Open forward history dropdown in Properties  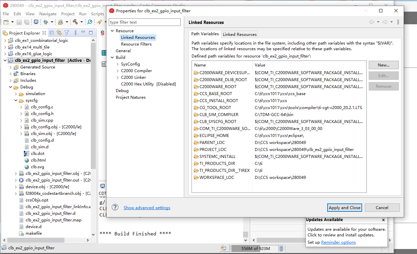[x=391, y=22]
